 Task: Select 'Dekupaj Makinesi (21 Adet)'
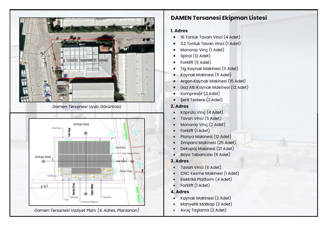click(x=207, y=148)
